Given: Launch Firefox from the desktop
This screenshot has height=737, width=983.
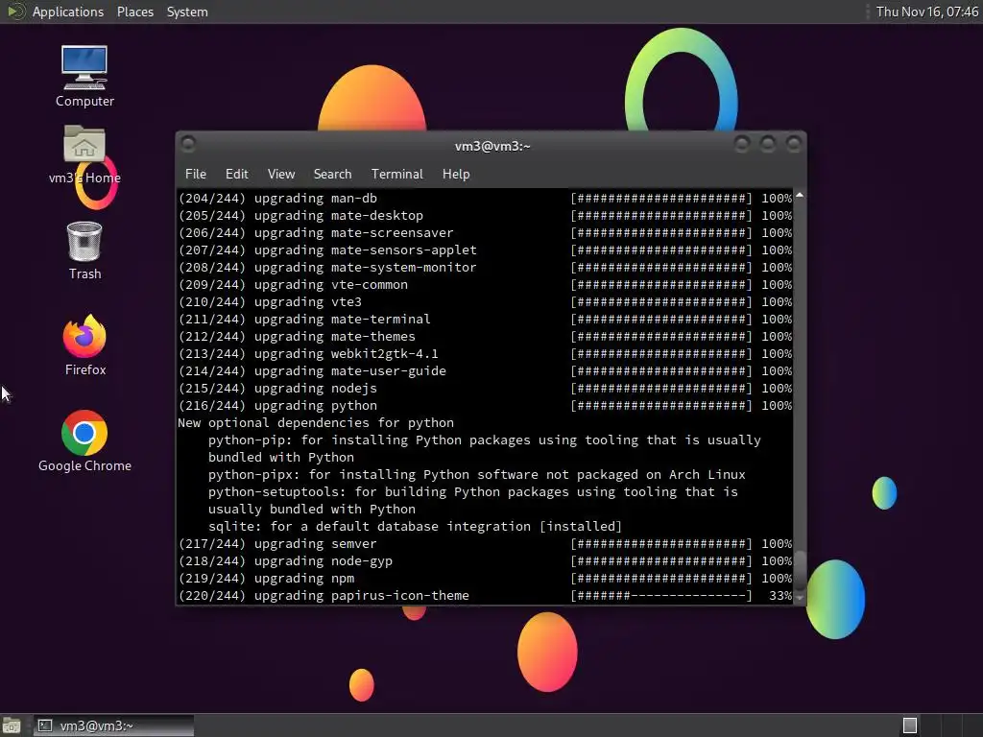Looking at the screenshot, I should click(x=84, y=345).
